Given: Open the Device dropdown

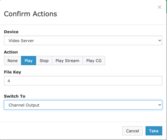Looking at the screenshot, I should pyautogui.click(x=83, y=41).
